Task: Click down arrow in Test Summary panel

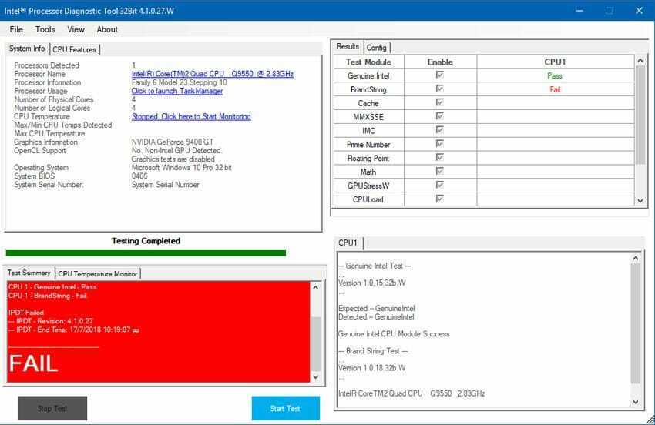Action: 316,376
